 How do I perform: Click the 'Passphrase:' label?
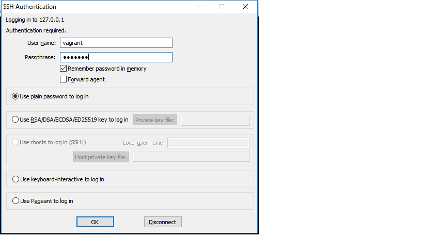coord(40,57)
